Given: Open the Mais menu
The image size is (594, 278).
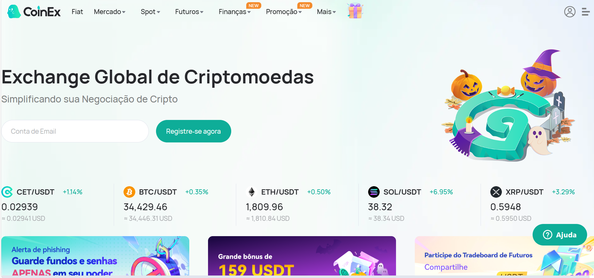Looking at the screenshot, I should pos(326,12).
